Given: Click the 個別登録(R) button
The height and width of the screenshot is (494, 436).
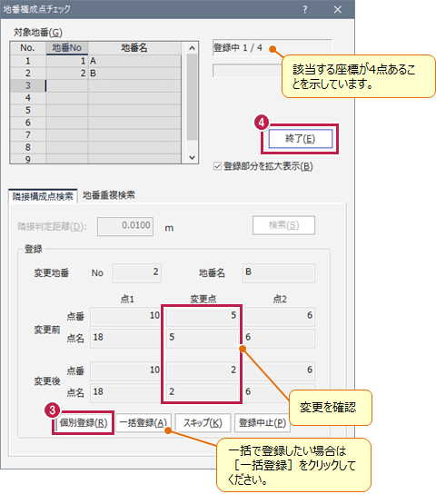Looking at the screenshot, I should (84, 423).
